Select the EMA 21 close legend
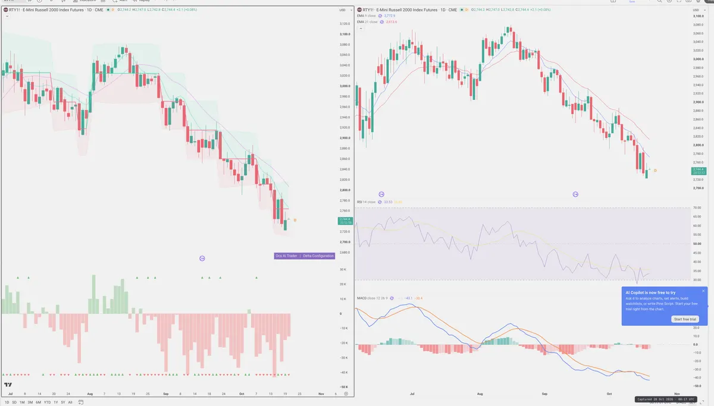This screenshot has height=406, width=714. (367, 22)
